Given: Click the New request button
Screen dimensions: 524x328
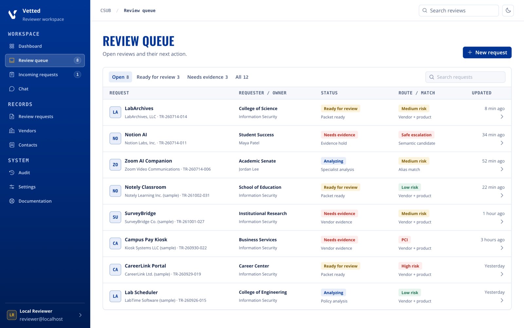Looking at the screenshot, I should 487,52.
